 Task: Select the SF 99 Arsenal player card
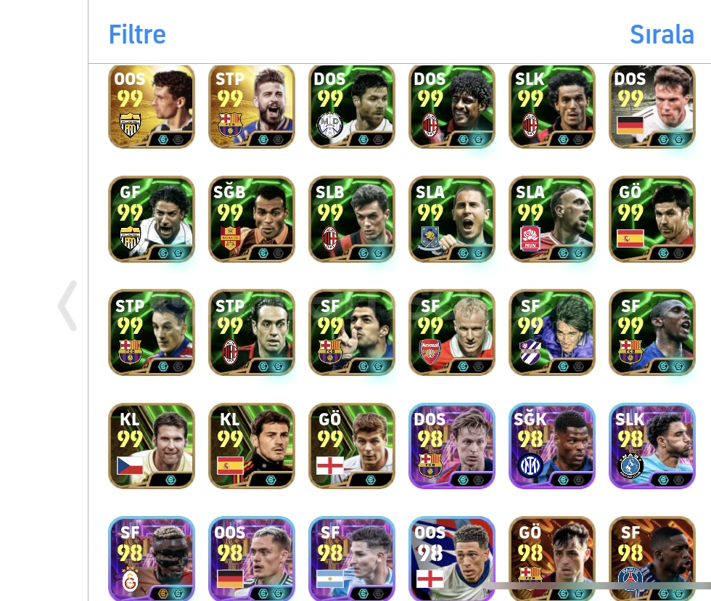click(x=451, y=332)
